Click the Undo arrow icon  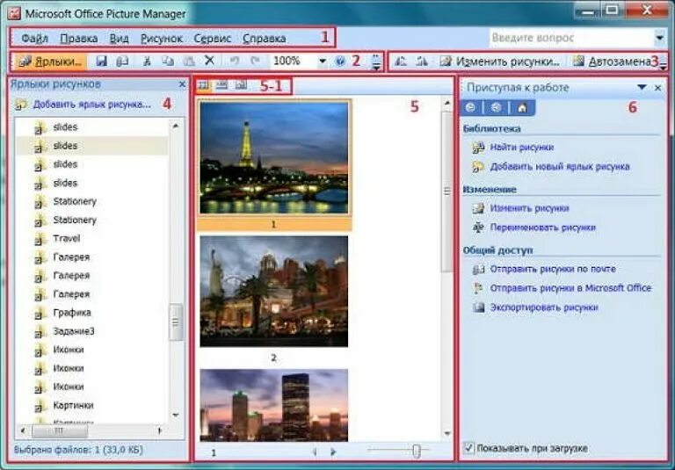(x=234, y=61)
